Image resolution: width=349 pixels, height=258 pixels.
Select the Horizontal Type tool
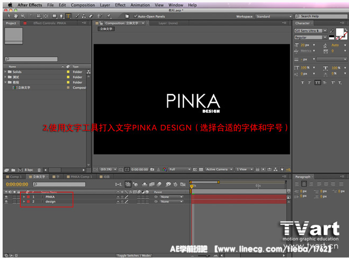68,16
